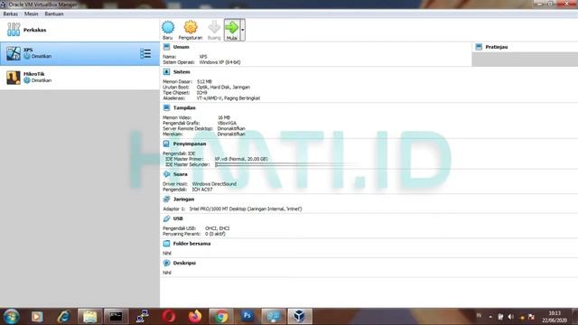The image size is (578, 325).
Task: Open the Bantuan menu
Action: [54, 14]
